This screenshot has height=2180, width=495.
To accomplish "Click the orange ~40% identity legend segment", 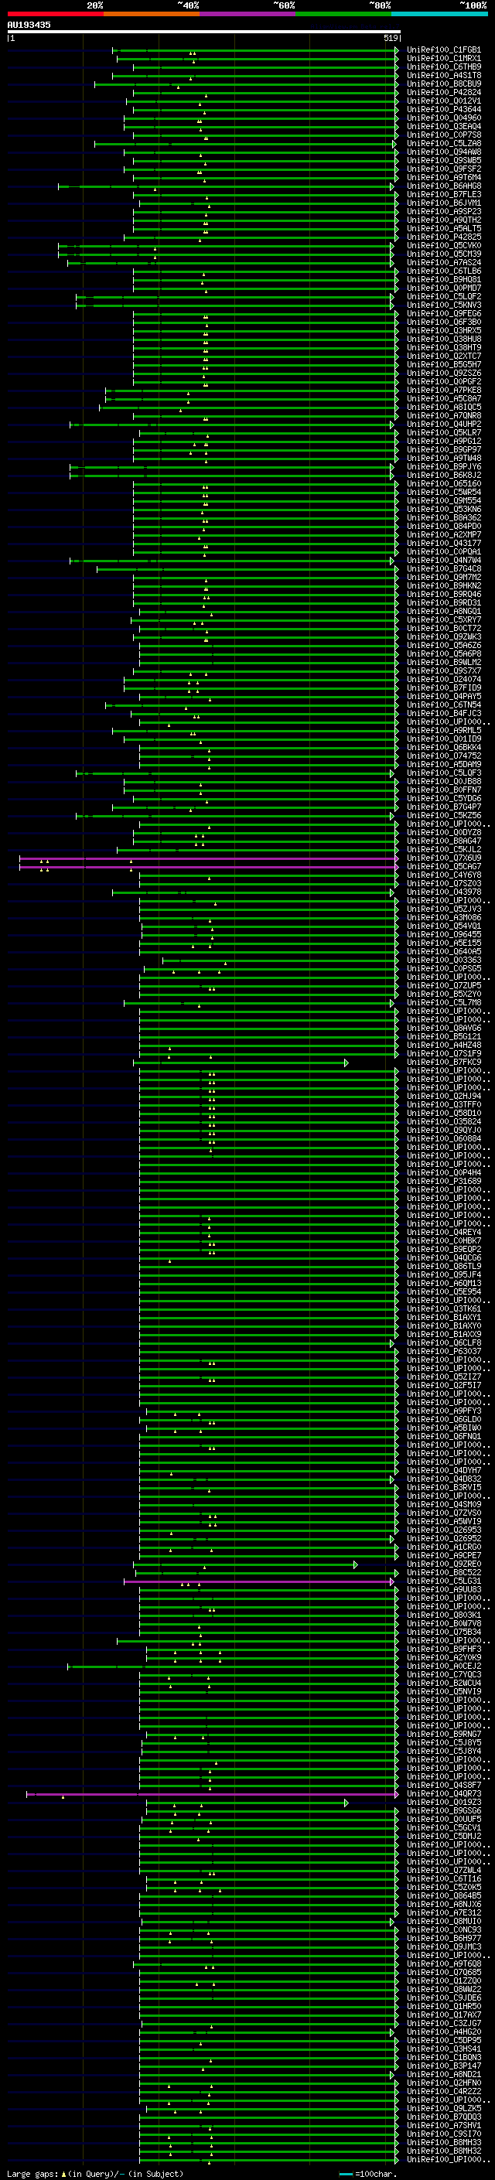I will [x=152, y=14].
